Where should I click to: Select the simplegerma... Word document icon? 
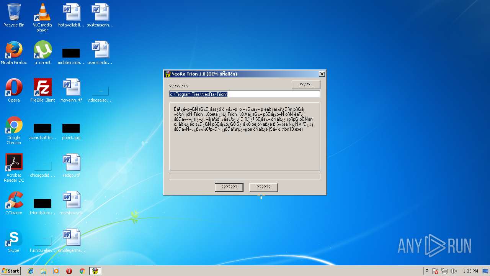coord(71,241)
